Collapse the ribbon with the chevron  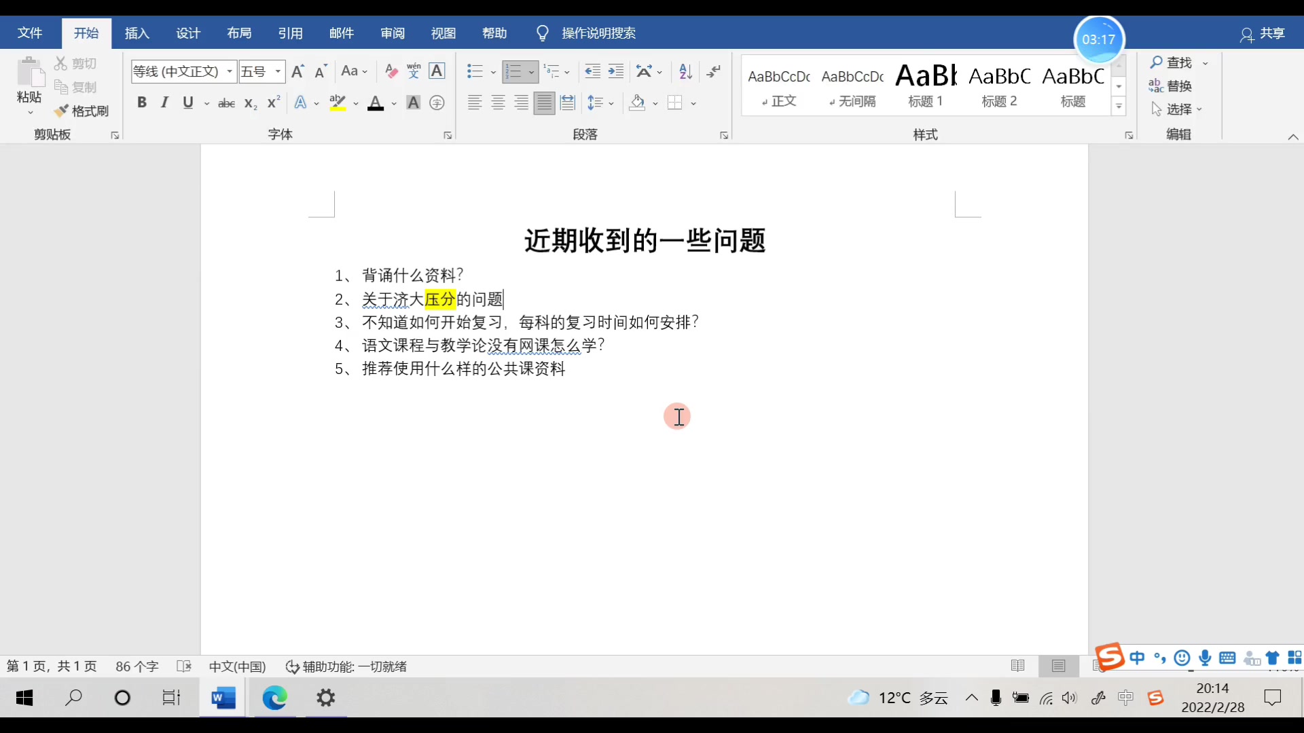coord(1293,137)
